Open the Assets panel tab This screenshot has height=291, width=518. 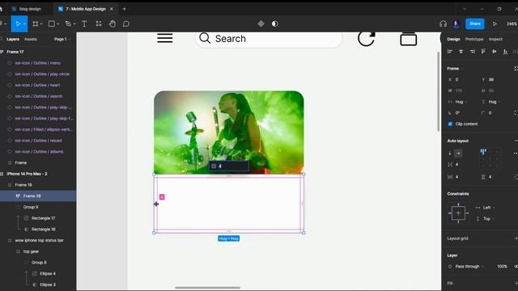(x=31, y=39)
